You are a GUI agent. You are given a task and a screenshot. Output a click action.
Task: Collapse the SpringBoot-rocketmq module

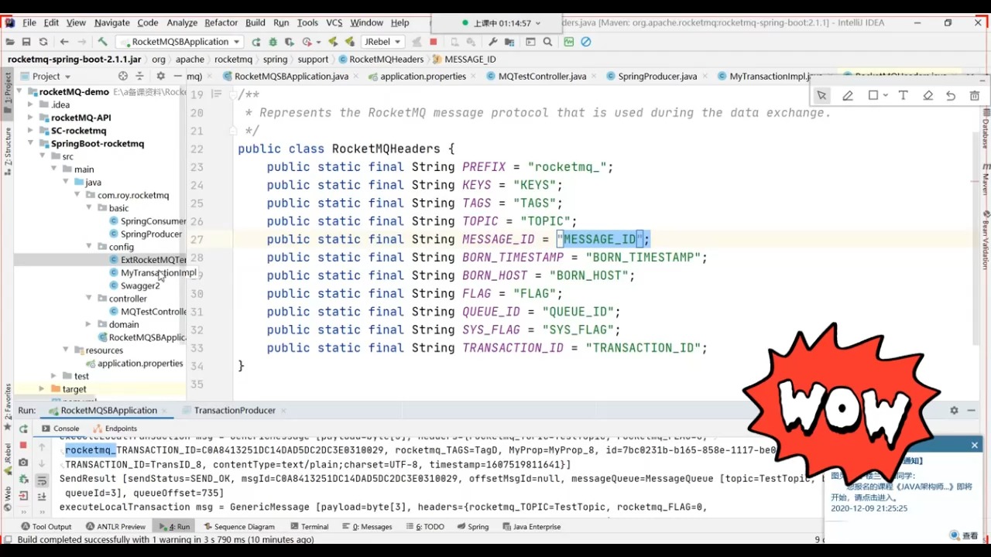tap(30, 143)
